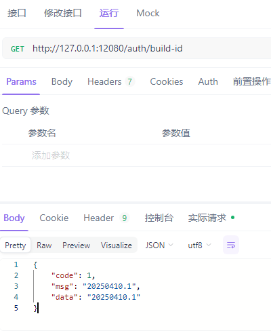Image resolution: width=271 pixels, height=335 pixels.
Task: Select the Raw response view
Action: click(44, 245)
